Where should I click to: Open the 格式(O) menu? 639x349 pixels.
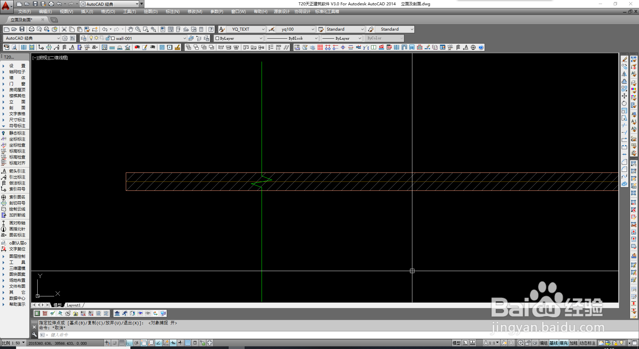[x=108, y=12]
